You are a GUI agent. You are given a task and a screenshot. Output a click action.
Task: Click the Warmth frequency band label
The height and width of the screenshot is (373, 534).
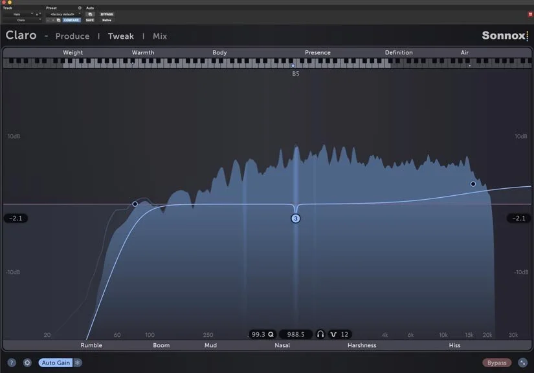coord(143,52)
